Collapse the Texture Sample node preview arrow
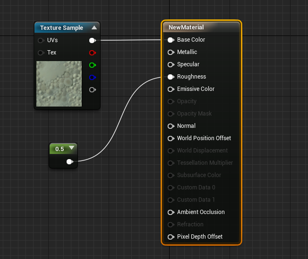This screenshot has height=259, width=308. (x=94, y=27)
